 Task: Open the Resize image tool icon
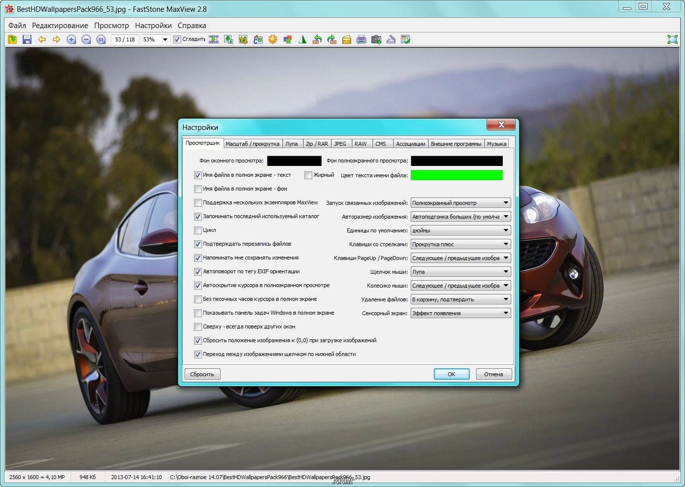click(228, 39)
